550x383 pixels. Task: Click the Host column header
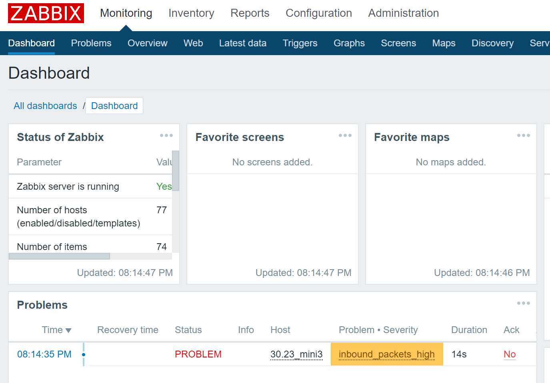point(280,330)
